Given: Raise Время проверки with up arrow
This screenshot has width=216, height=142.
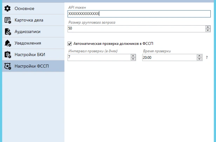Looking at the screenshot, I should [200, 55].
